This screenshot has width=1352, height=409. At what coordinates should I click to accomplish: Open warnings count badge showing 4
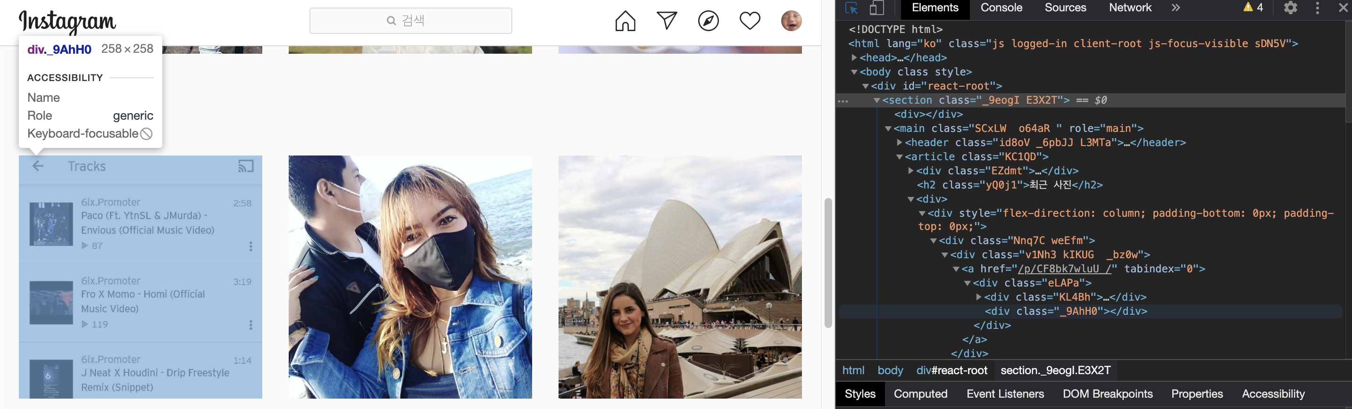point(1253,8)
